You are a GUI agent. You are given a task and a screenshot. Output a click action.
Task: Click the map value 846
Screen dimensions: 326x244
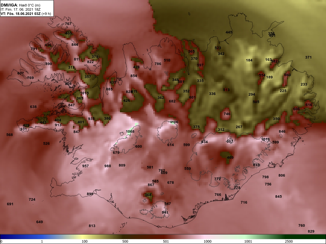pyautogui.click(x=282, y=131)
